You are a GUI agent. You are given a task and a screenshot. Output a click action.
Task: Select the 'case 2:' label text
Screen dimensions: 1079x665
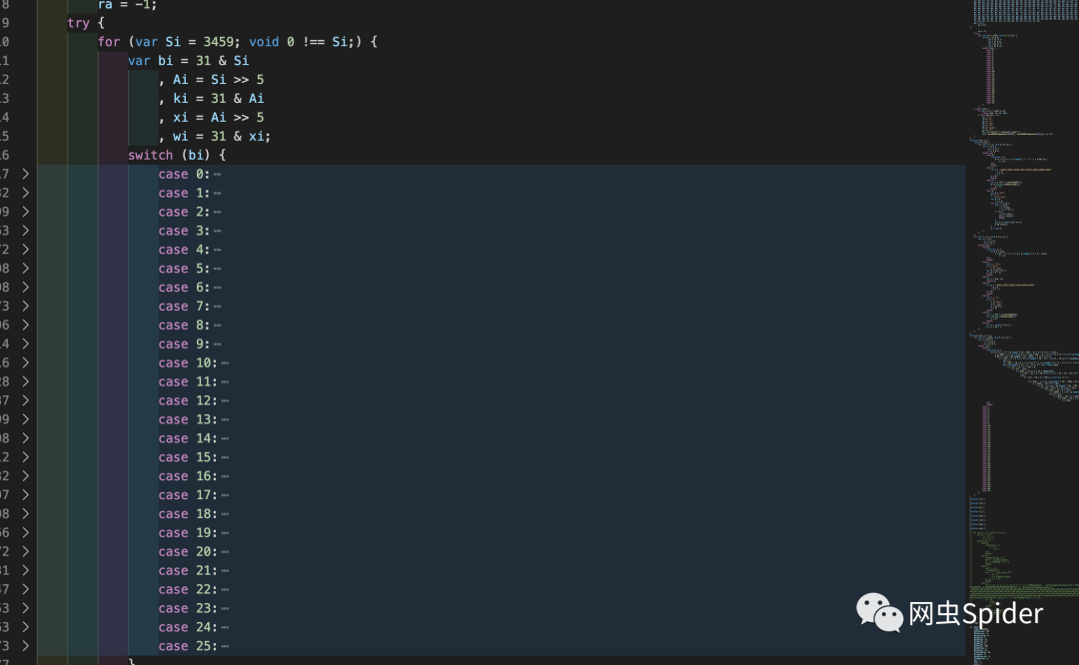tap(183, 212)
